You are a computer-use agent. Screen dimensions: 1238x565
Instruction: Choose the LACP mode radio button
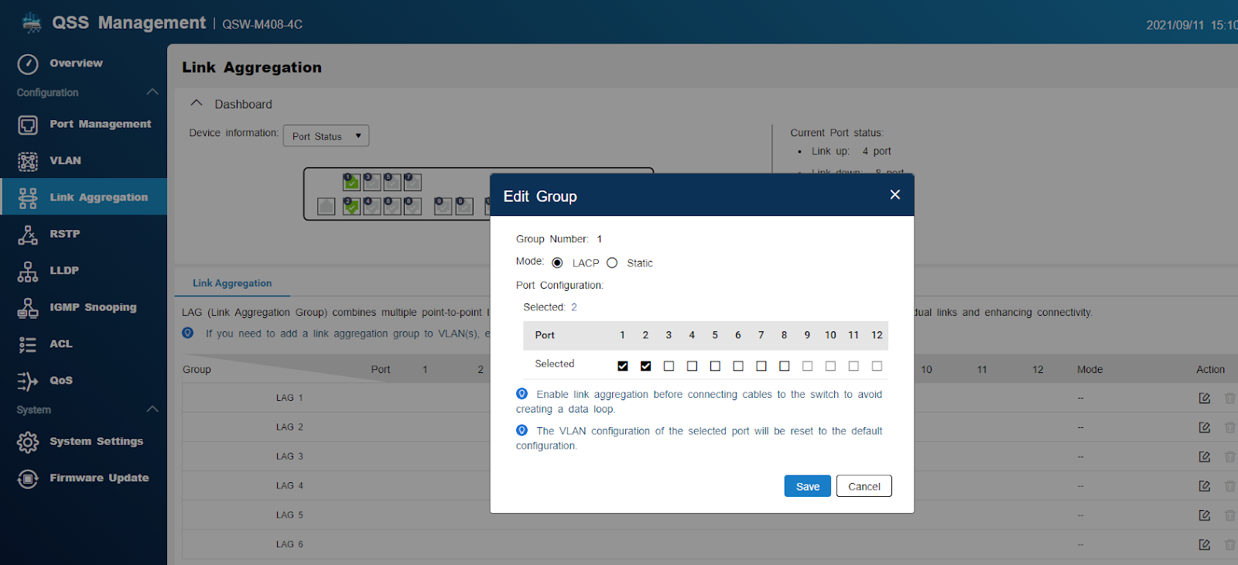tap(557, 263)
